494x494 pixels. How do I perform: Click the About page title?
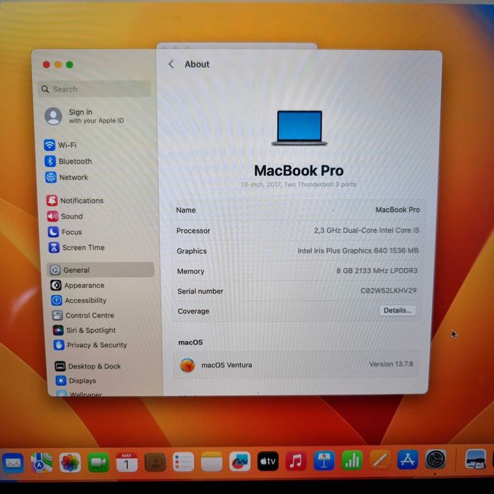click(197, 64)
